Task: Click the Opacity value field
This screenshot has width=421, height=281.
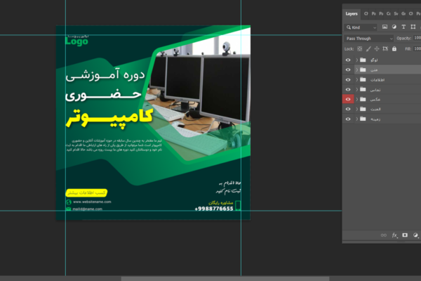Action: pyautogui.click(x=418, y=38)
